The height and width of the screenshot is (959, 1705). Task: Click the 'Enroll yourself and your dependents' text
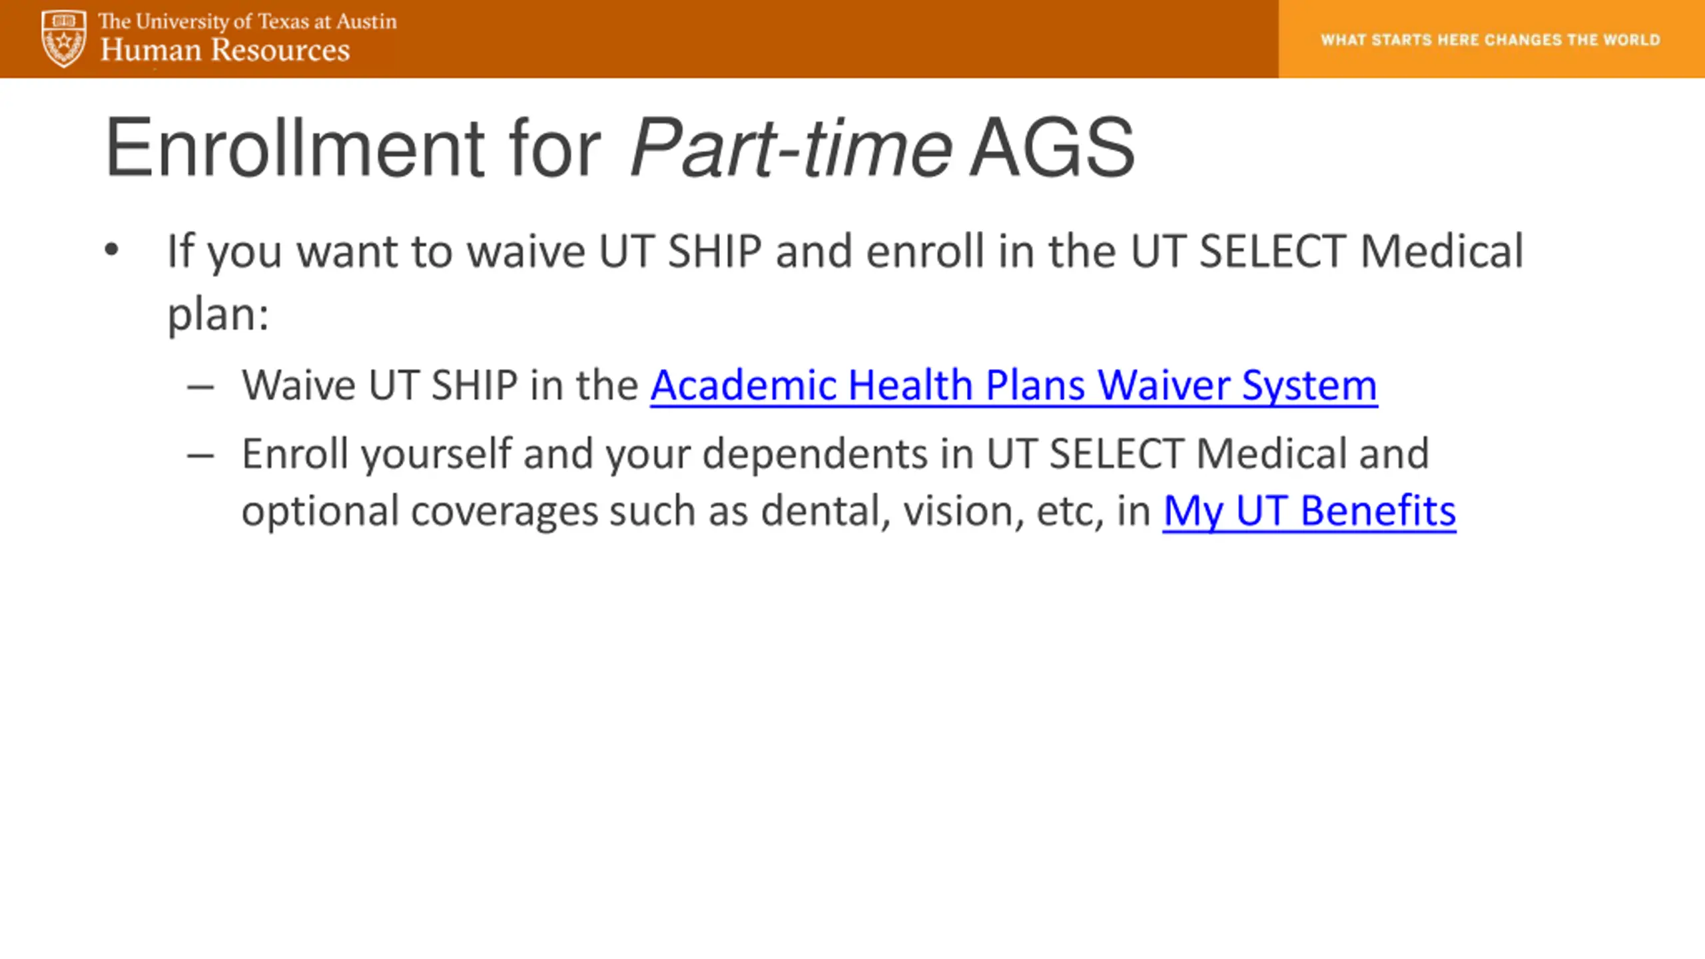point(585,455)
